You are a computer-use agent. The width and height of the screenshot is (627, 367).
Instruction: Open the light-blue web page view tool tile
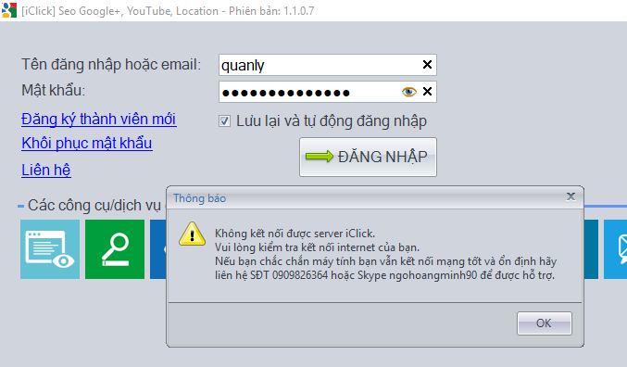[x=50, y=249]
